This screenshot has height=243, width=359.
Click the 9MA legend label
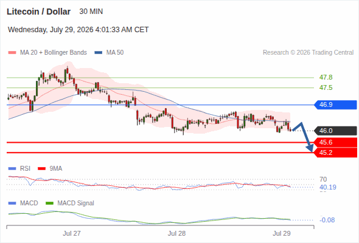tap(56, 169)
